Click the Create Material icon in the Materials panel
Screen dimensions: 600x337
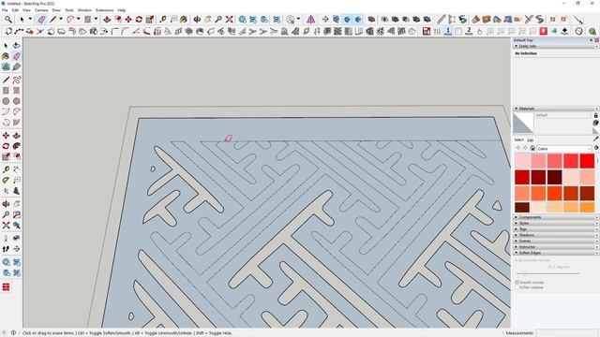595,123
